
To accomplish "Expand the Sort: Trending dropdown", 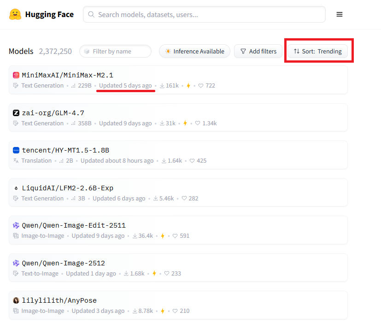I will click(317, 51).
